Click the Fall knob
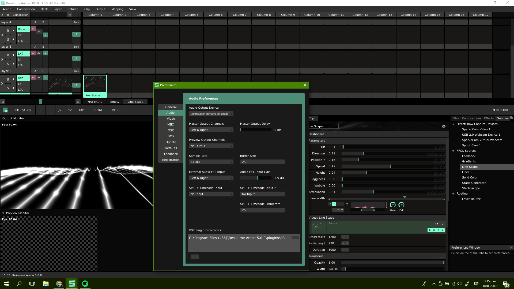The image size is (514, 289). coord(401,205)
